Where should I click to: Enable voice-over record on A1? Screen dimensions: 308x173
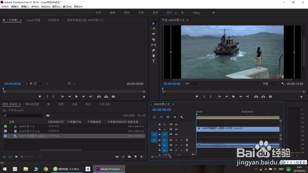(x=187, y=140)
